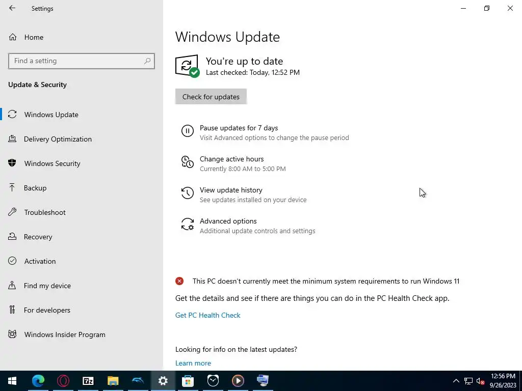The height and width of the screenshot is (391, 522).
Task: Click the history clock icon
Action: pos(188,193)
